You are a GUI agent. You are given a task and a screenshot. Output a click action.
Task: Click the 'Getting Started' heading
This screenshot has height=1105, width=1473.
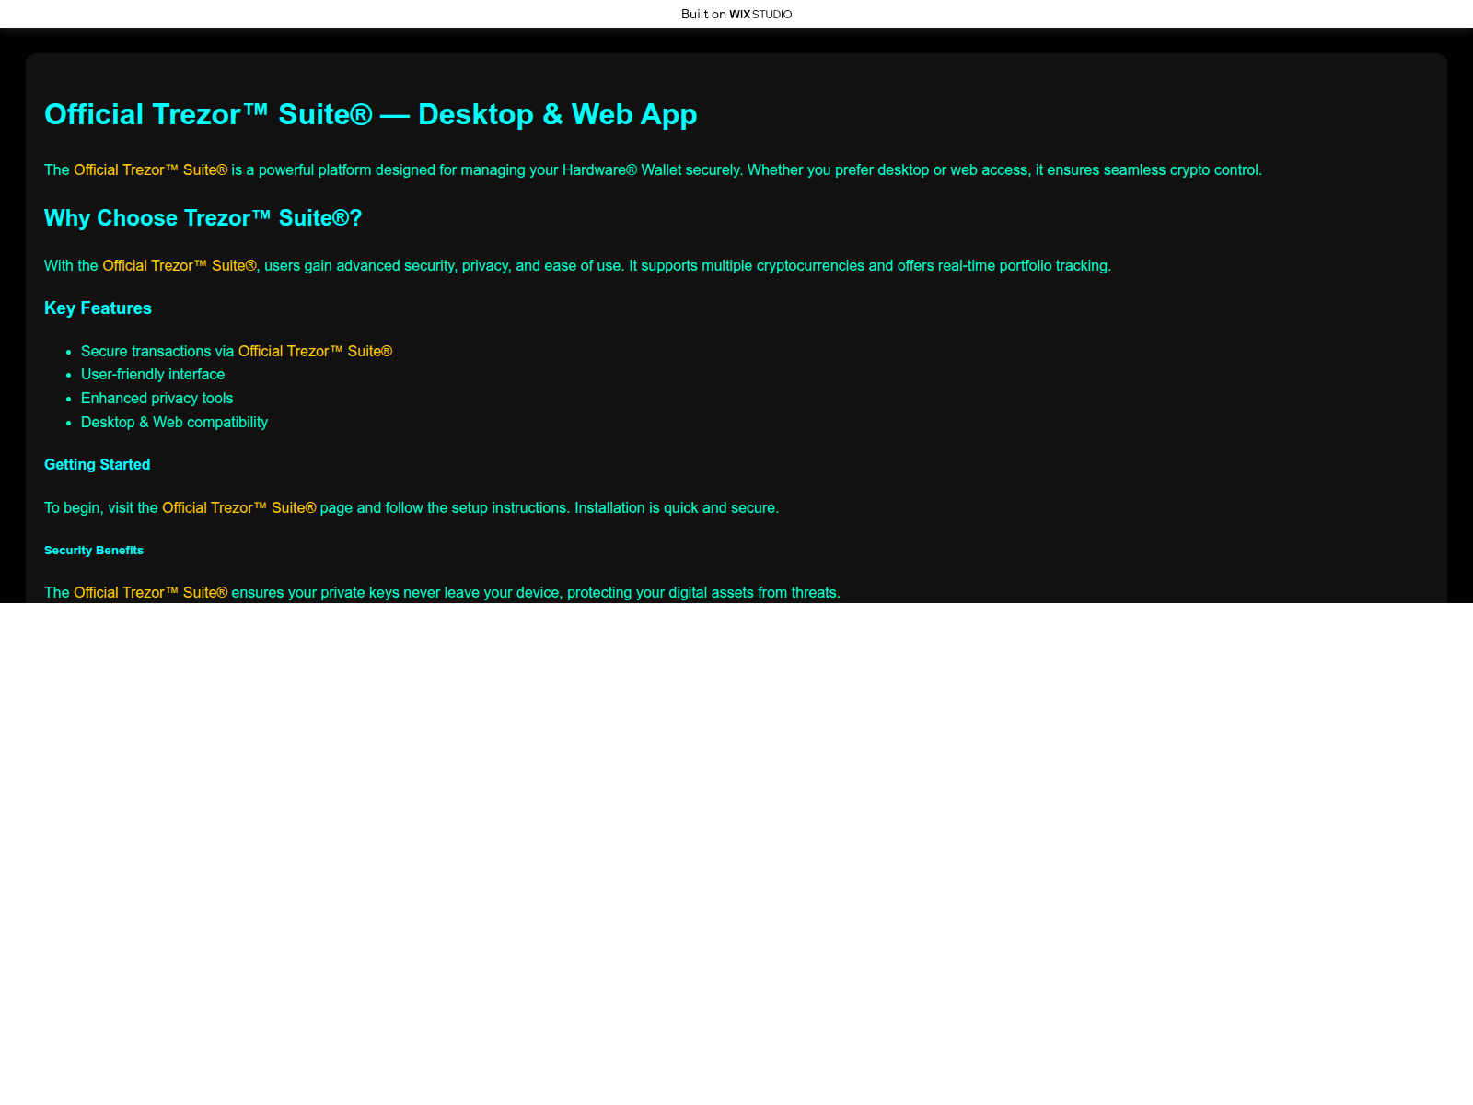97,465
